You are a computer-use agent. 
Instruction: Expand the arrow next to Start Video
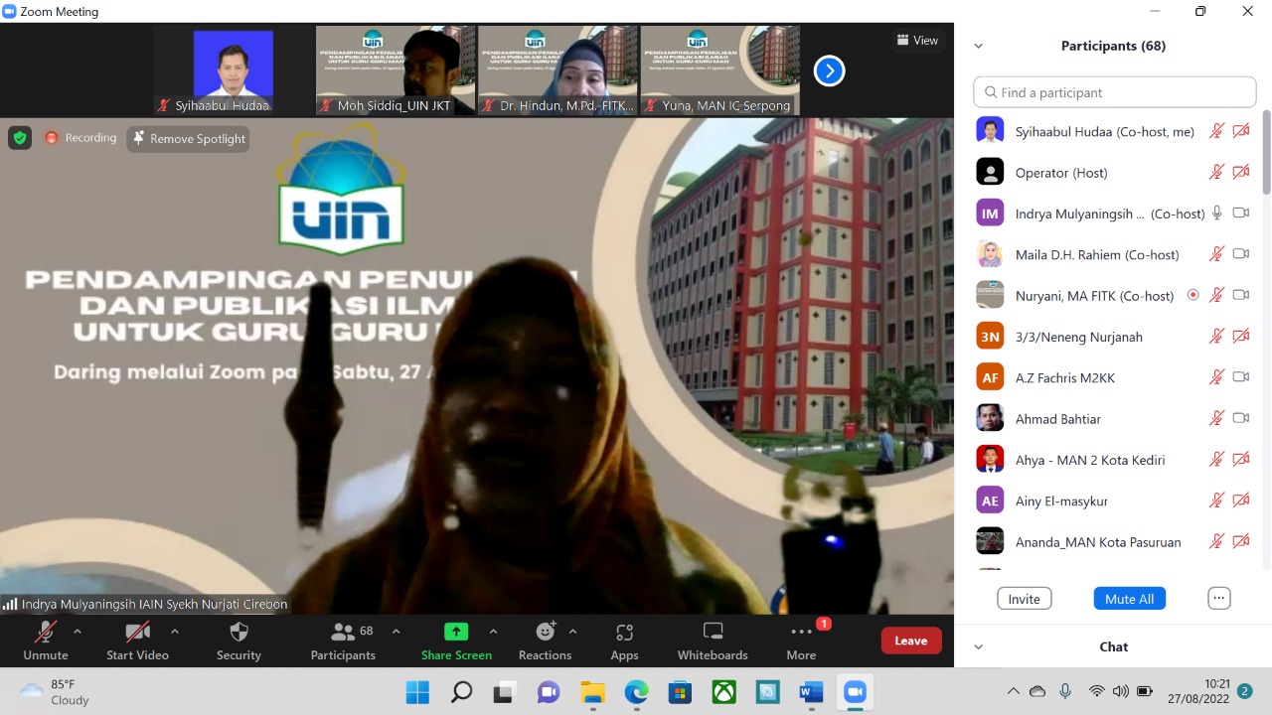click(x=175, y=634)
